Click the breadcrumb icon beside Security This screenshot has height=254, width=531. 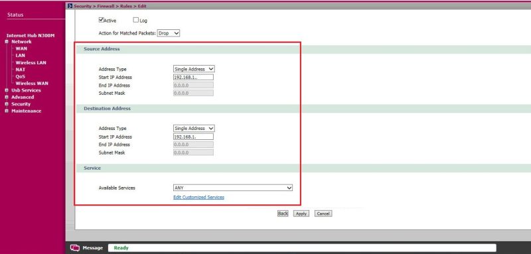coord(70,6)
